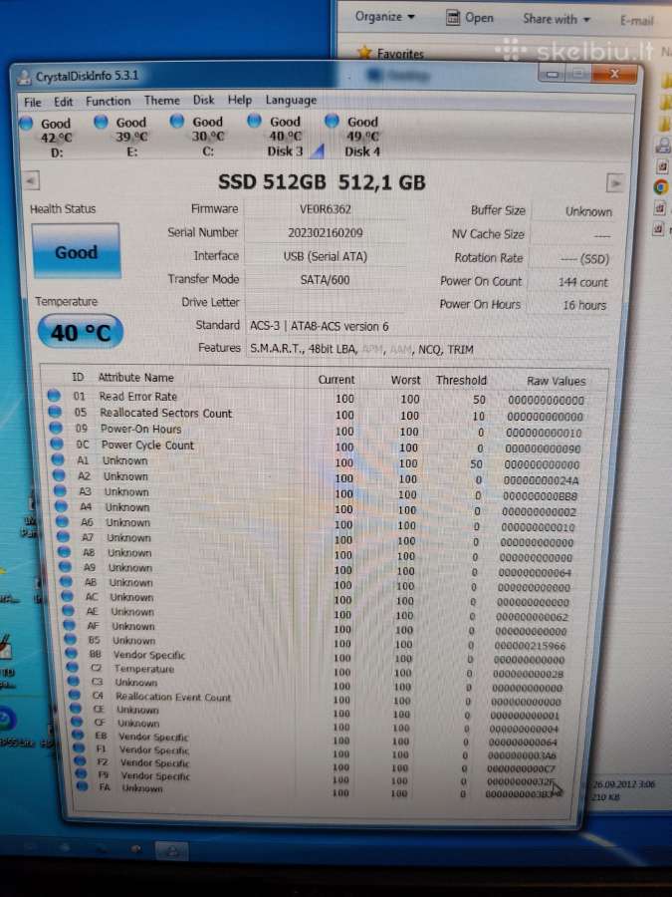This screenshot has height=897, width=672.
Task: Click the status dot for Power-On Hours
Action: 56,428
